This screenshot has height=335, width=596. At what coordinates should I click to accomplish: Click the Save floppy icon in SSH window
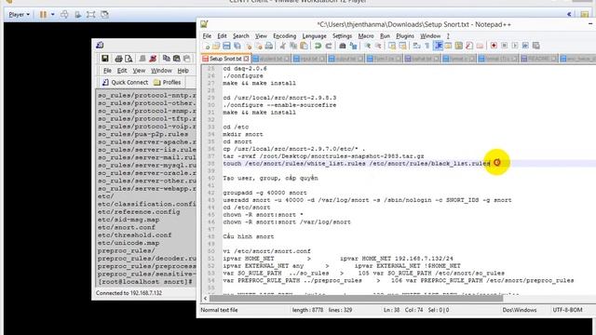[x=105, y=58]
